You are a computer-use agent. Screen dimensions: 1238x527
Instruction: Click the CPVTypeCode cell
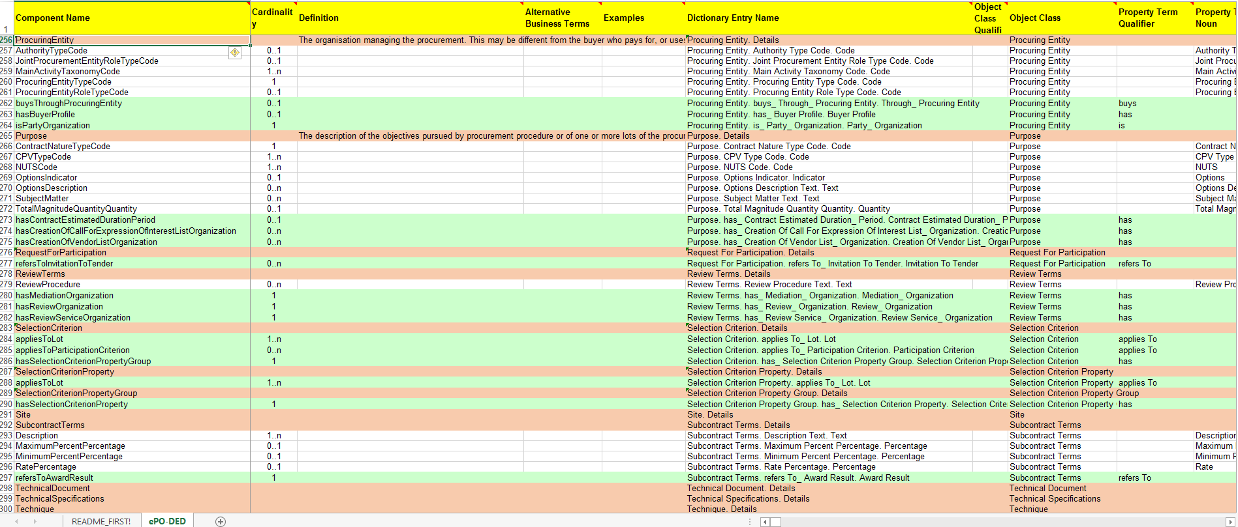pyautogui.click(x=132, y=157)
